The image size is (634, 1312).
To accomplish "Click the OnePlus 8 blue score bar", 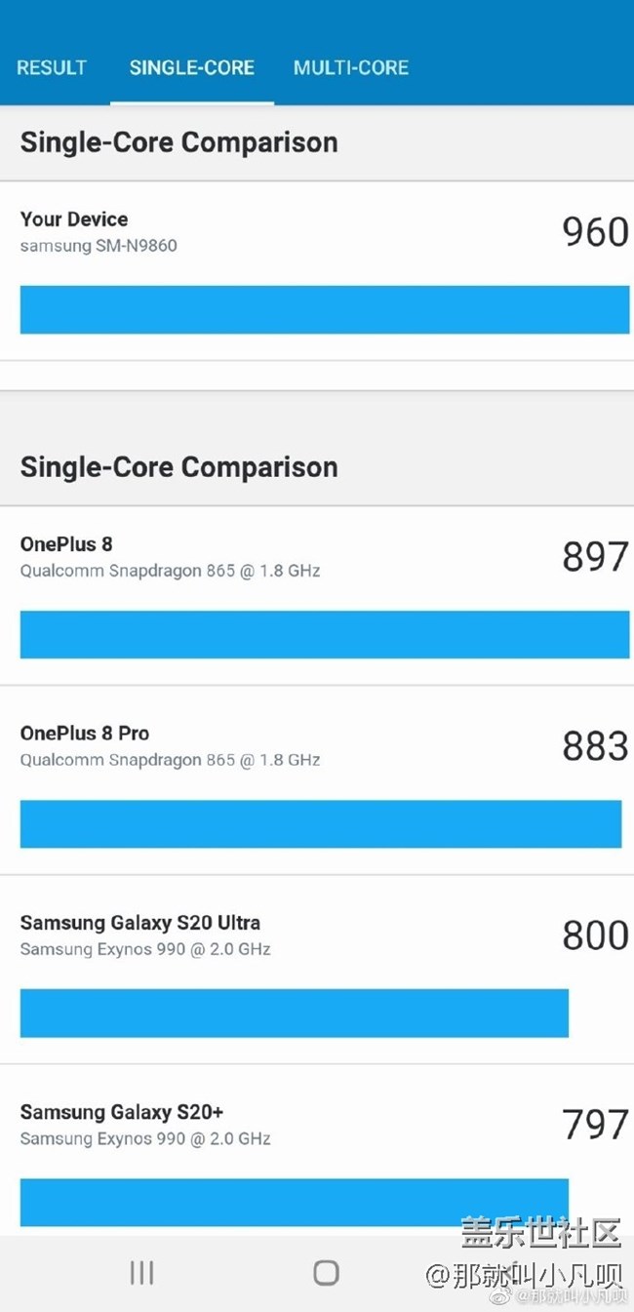I will click(x=325, y=634).
